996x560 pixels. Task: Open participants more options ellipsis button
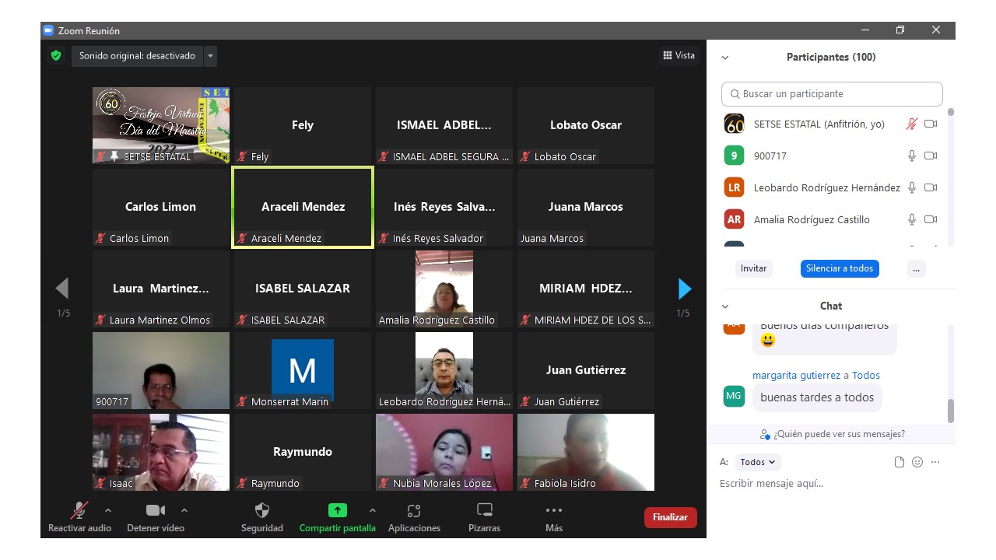pyautogui.click(x=916, y=268)
